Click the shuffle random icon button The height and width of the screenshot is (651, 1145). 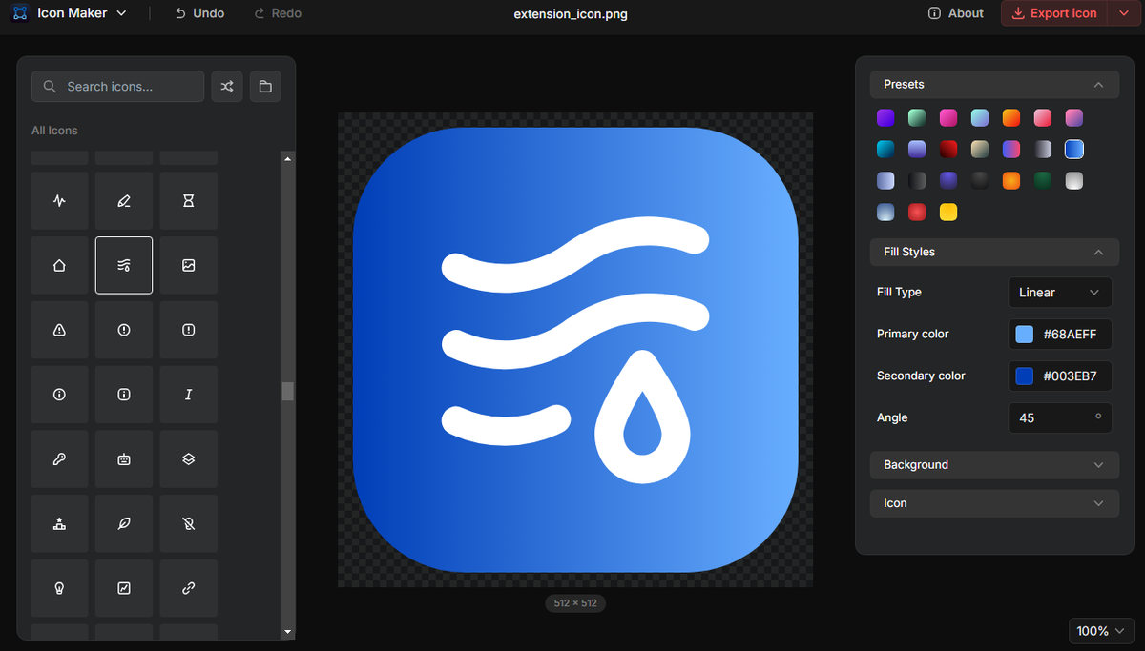227,87
